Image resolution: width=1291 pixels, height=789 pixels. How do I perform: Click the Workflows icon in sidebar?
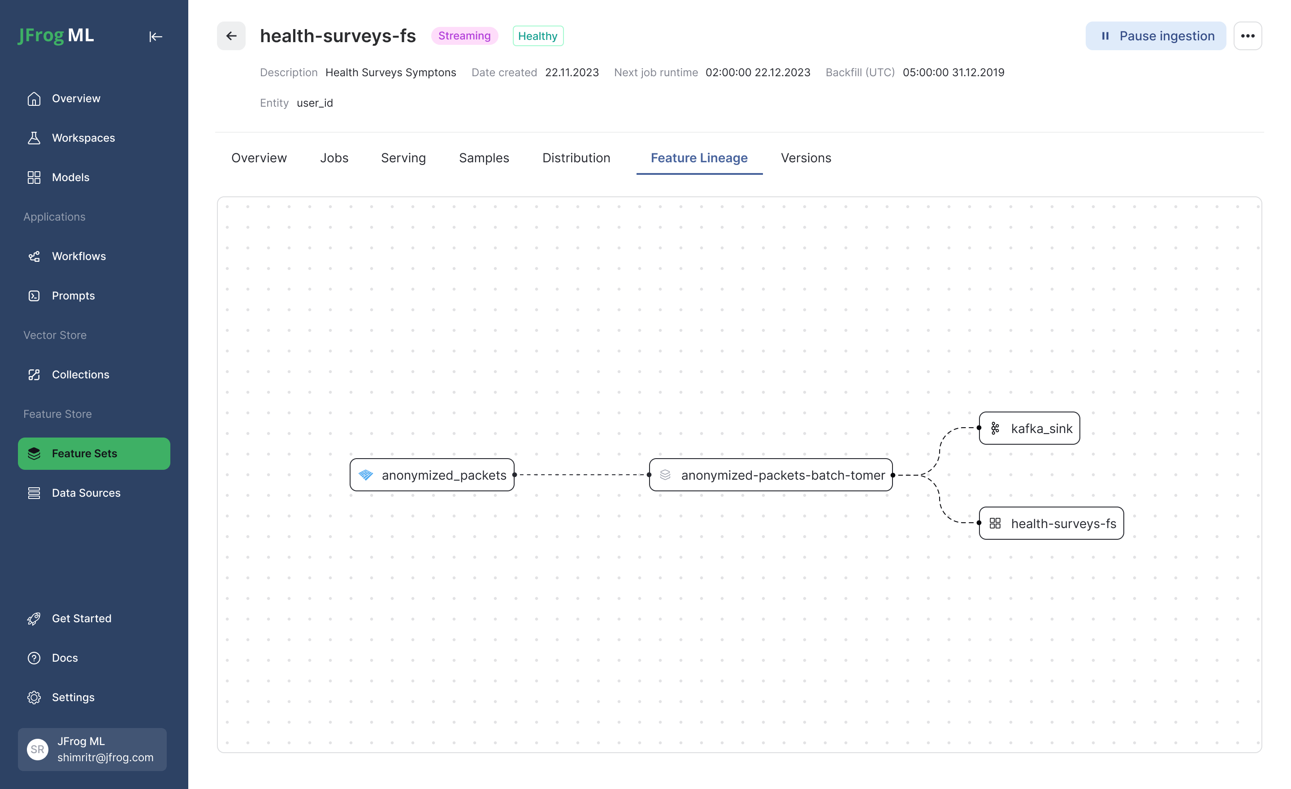click(x=34, y=256)
